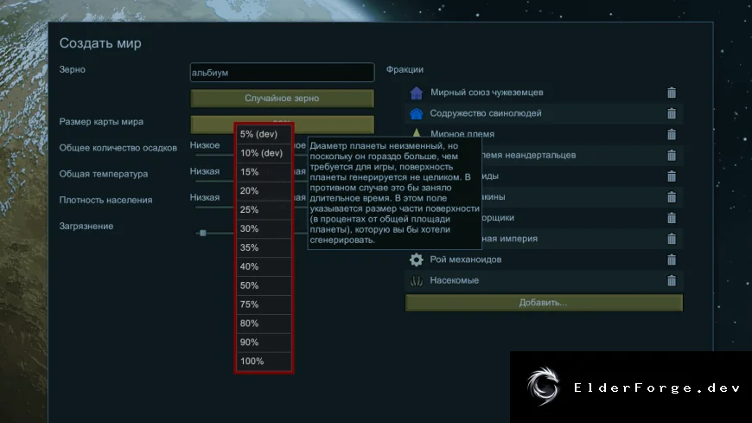Viewport: 752px width, 423px height.
Task: Delete the Мирный союз чужеземцев faction
Action: point(672,93)
